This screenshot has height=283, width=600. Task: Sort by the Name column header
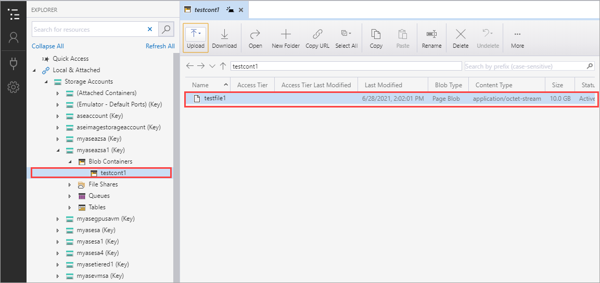(x=208, y=85)
